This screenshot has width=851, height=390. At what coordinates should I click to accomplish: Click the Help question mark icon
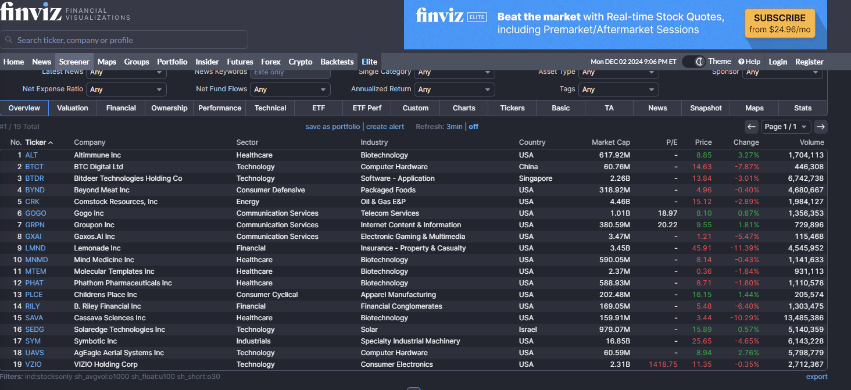(742, 62)
